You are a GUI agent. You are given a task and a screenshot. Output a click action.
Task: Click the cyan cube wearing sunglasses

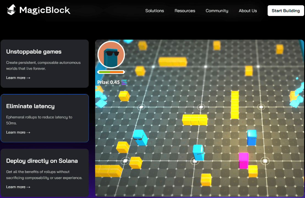click(x=140, y=137)
